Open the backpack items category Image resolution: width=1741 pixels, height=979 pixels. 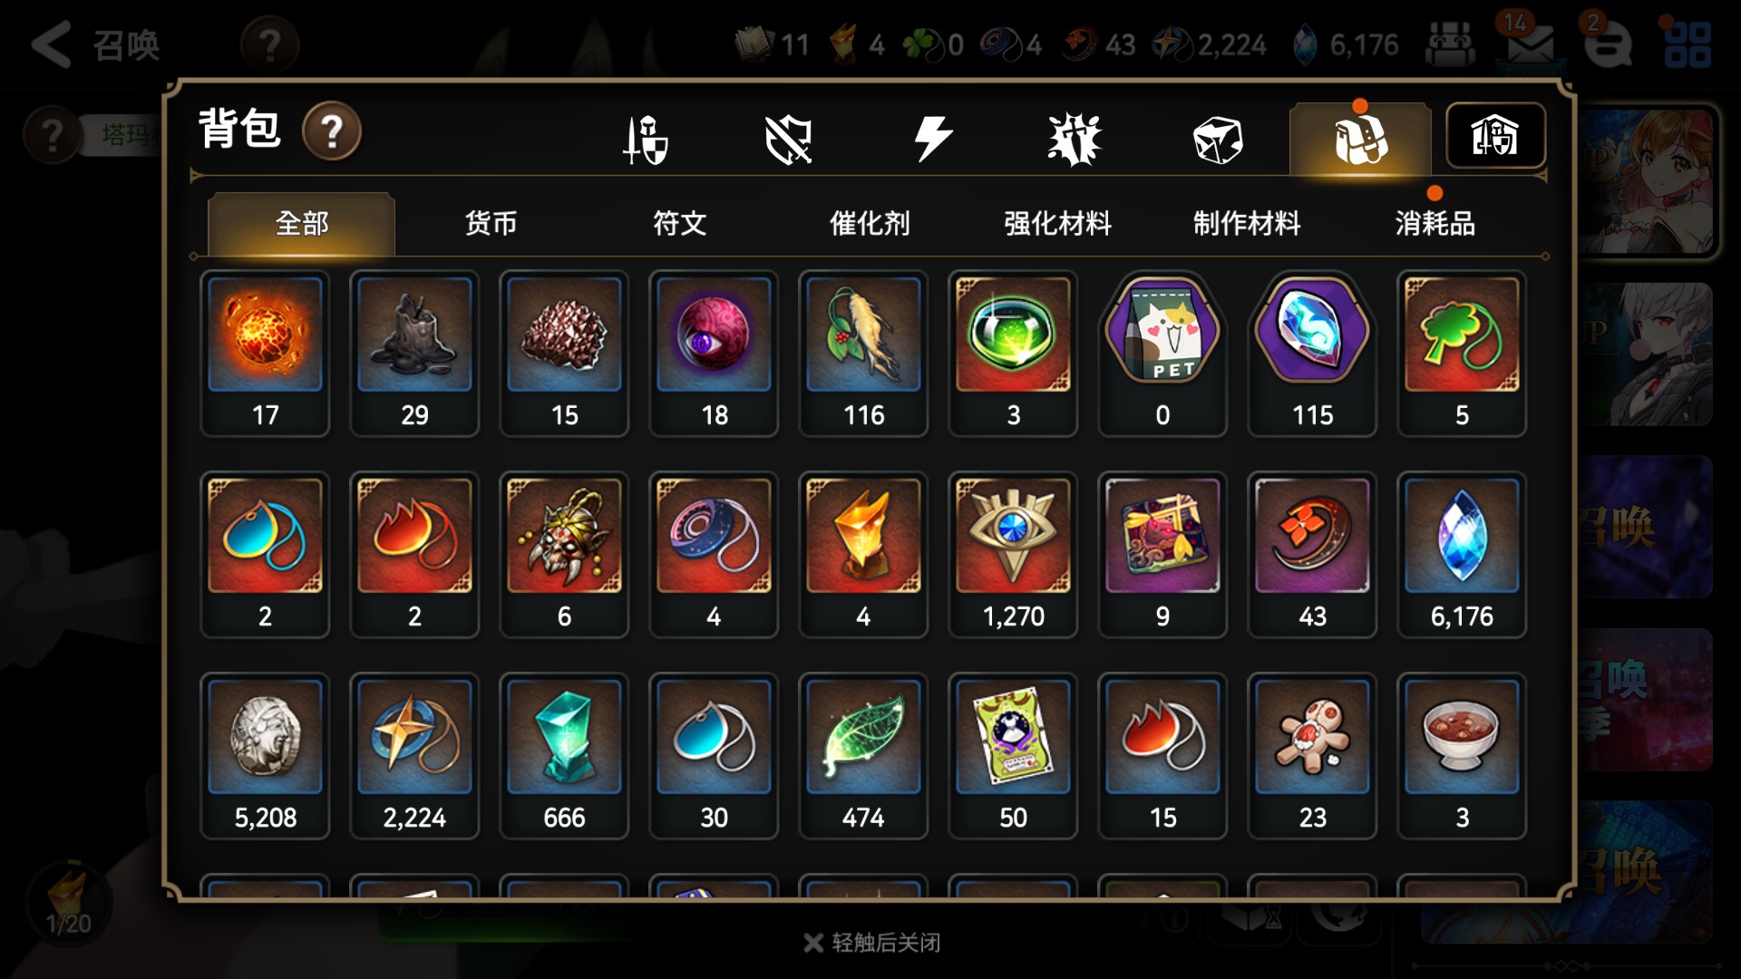(x=1360, y=140)
